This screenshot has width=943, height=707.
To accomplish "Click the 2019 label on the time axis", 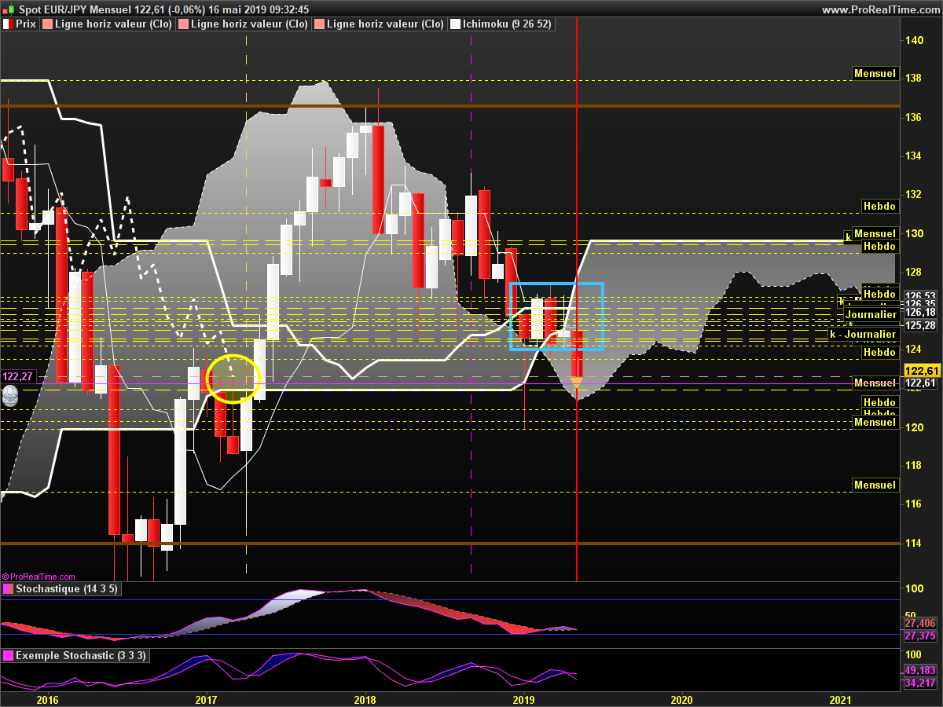I will (x=523, y=699).
